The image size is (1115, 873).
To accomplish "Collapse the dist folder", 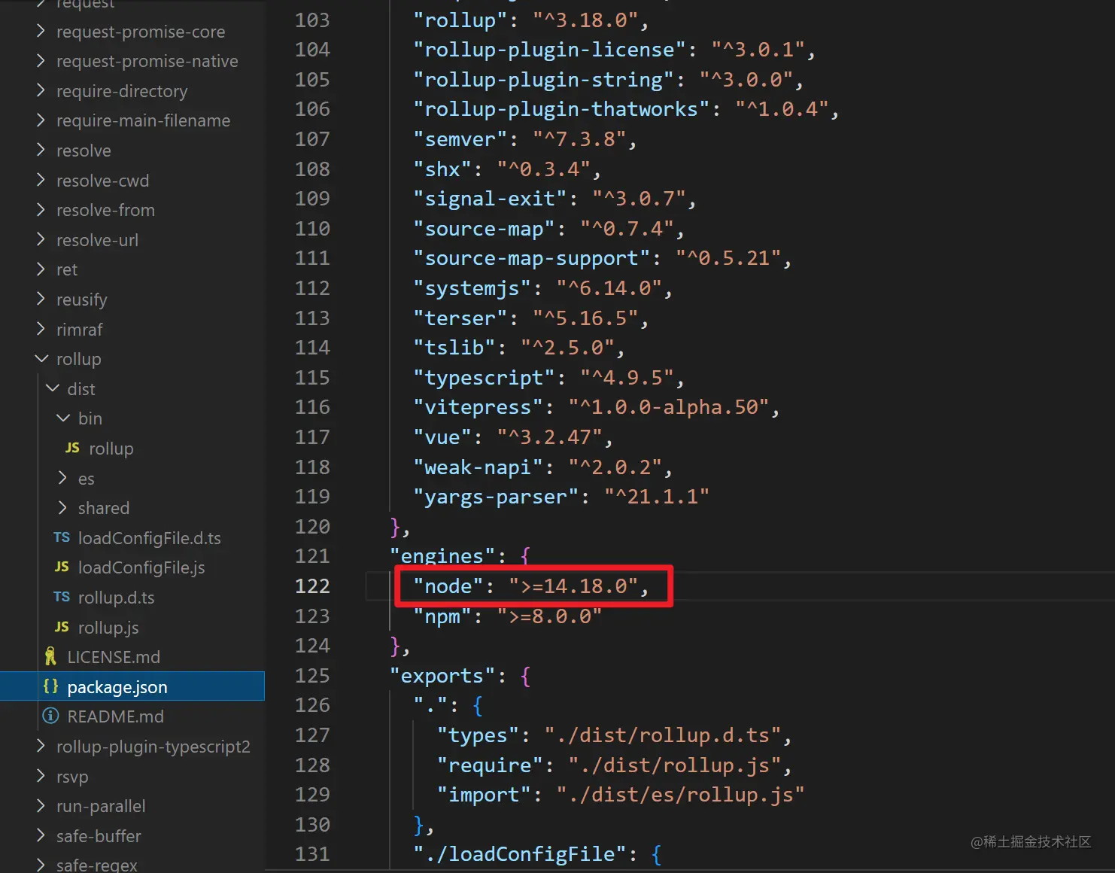I will [x=53, y=389].
